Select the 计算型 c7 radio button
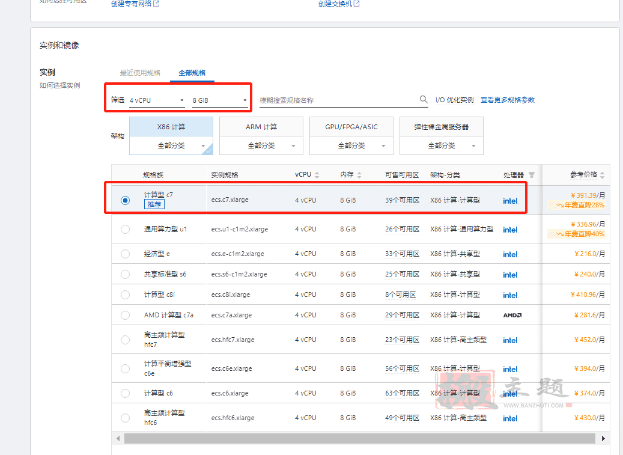This screenshot has width=623, height=455. [x=125, y=200]
